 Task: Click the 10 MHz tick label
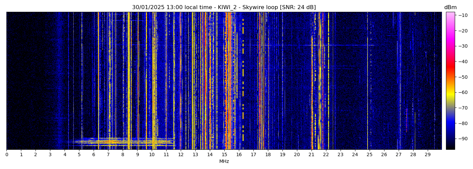coord(152,154)
